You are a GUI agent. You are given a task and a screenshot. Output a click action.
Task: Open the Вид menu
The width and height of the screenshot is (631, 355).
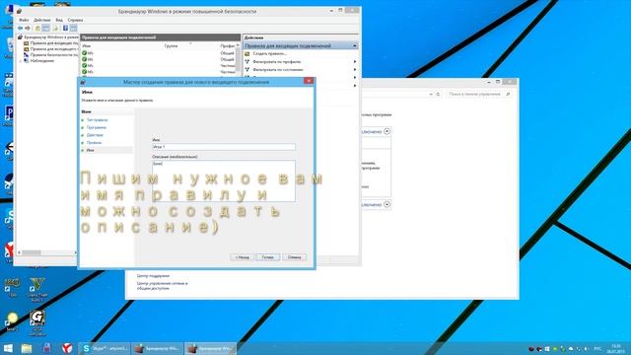[59, 20]
